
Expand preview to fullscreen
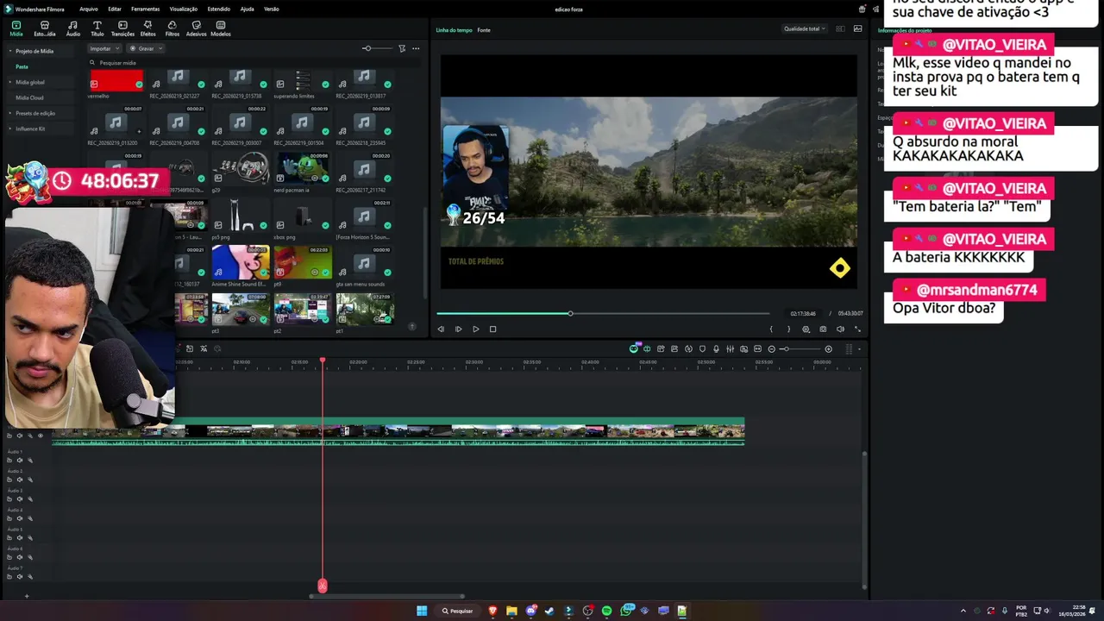857,329
